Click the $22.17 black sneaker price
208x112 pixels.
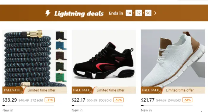(x=78, y=100)
